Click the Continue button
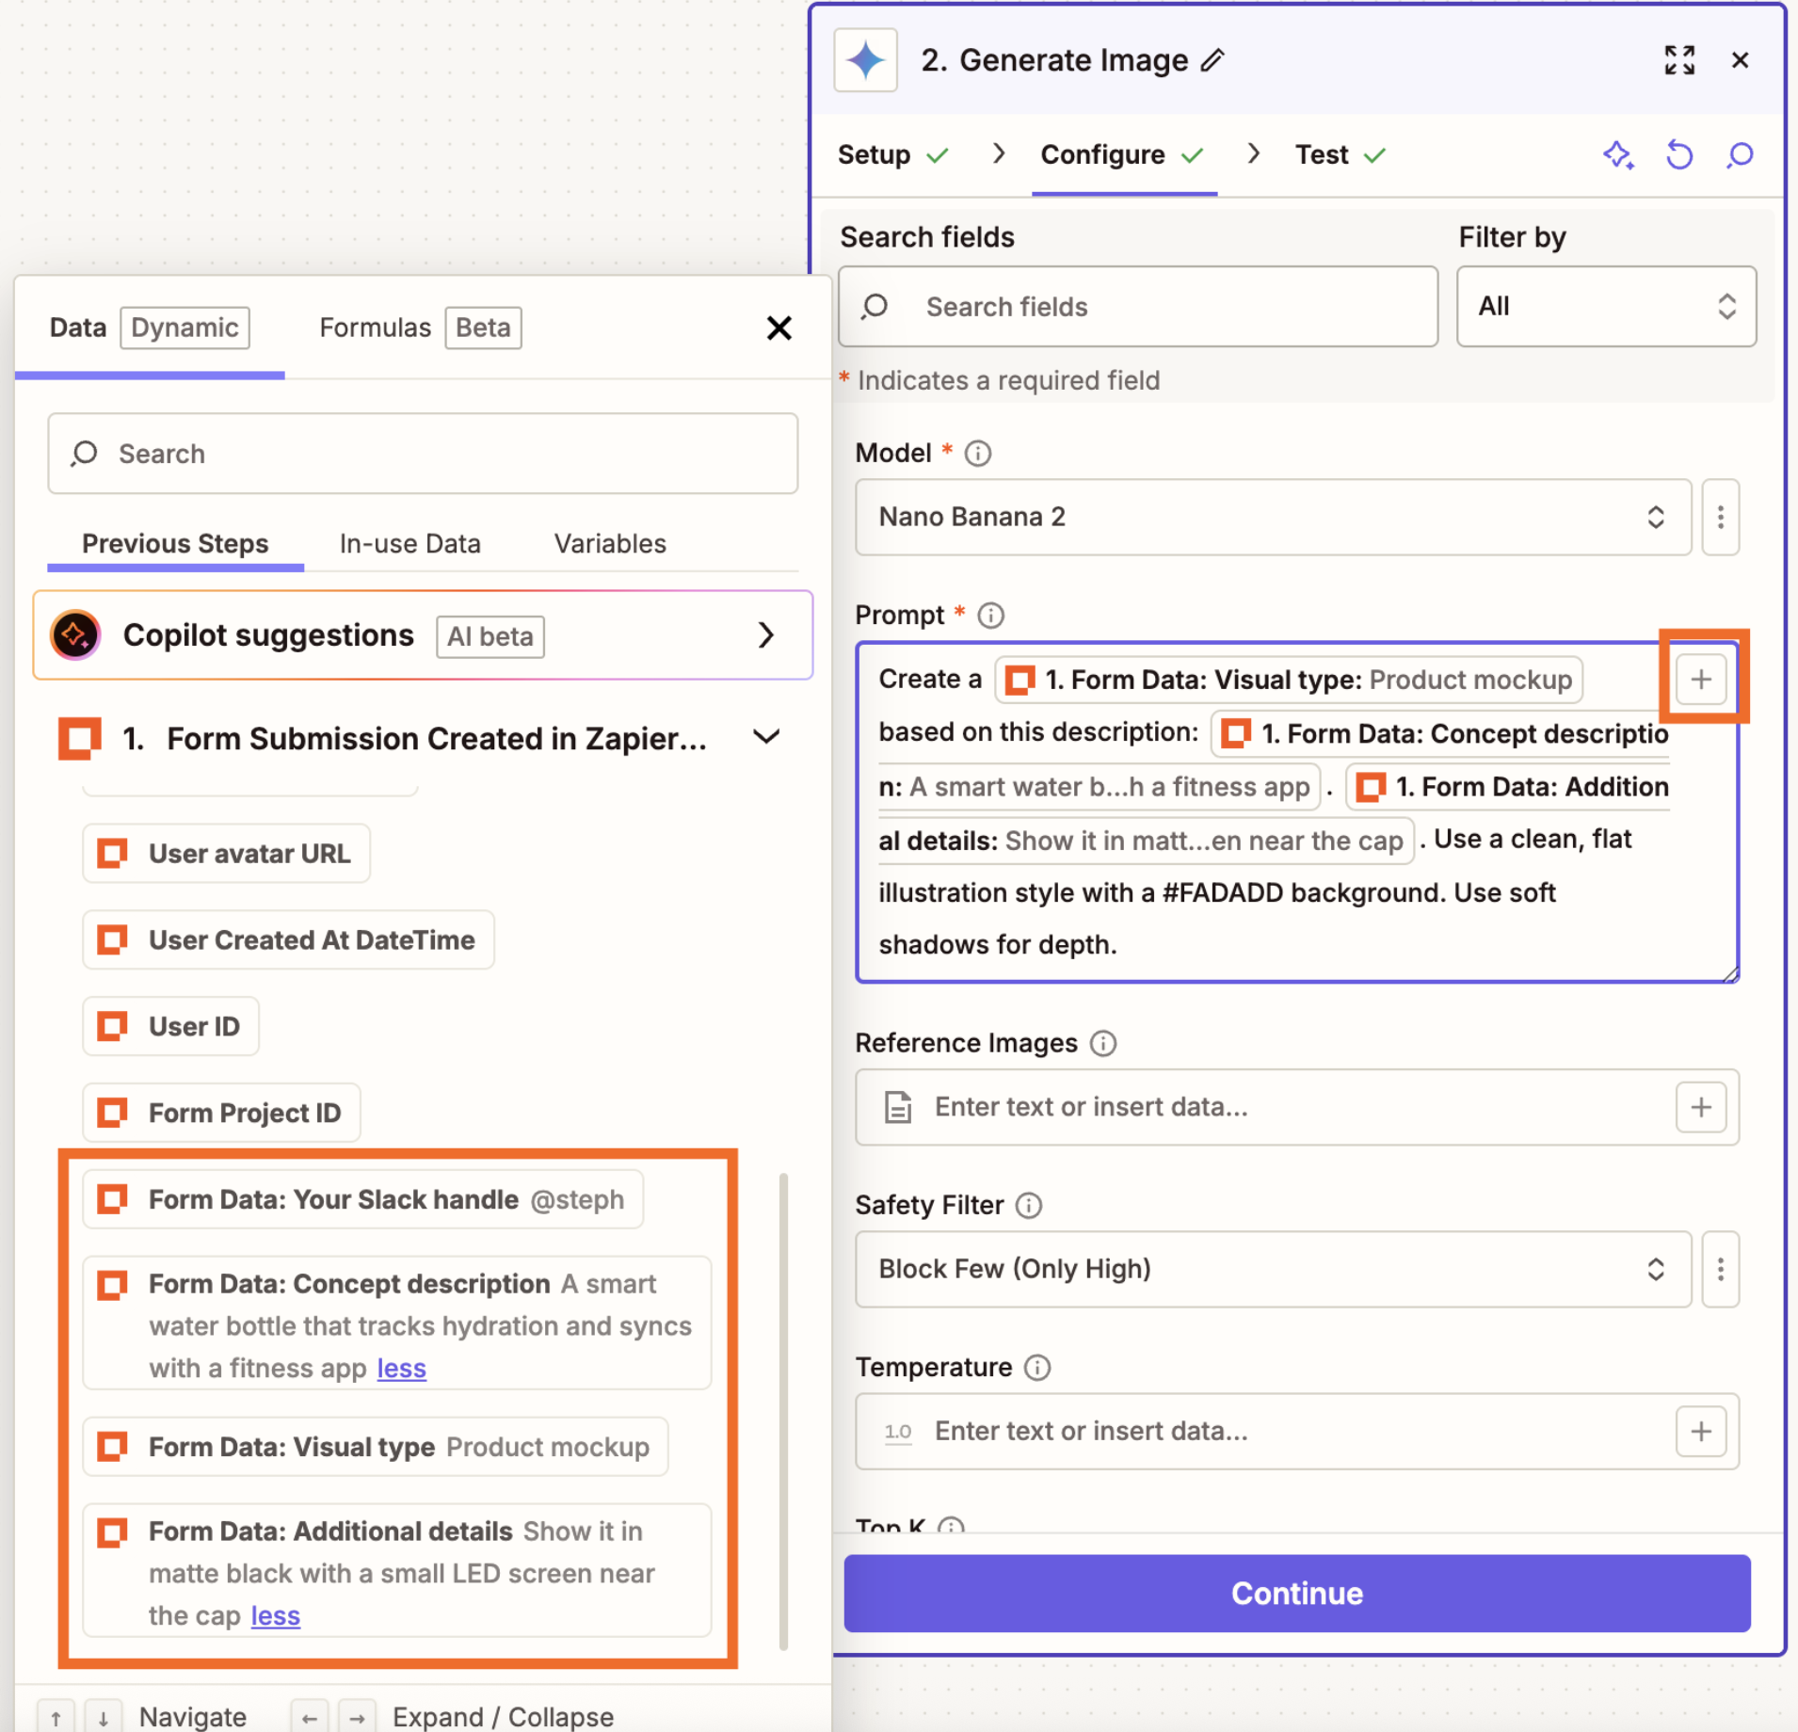1798x1732 pixels. click(1296, 1593)
